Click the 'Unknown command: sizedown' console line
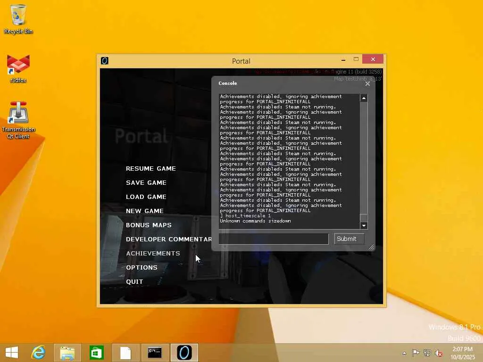The height and width of the screenshot is (362, 483). coord(255,221)
